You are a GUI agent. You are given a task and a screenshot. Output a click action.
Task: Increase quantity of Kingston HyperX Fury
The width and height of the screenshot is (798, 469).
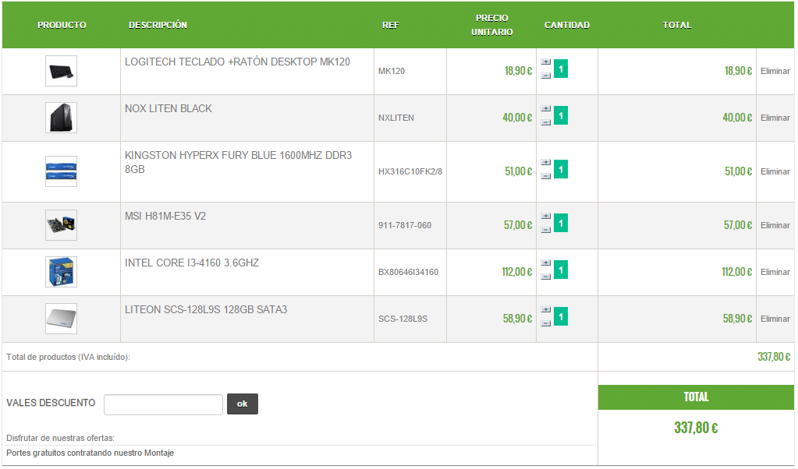(545, 163)
